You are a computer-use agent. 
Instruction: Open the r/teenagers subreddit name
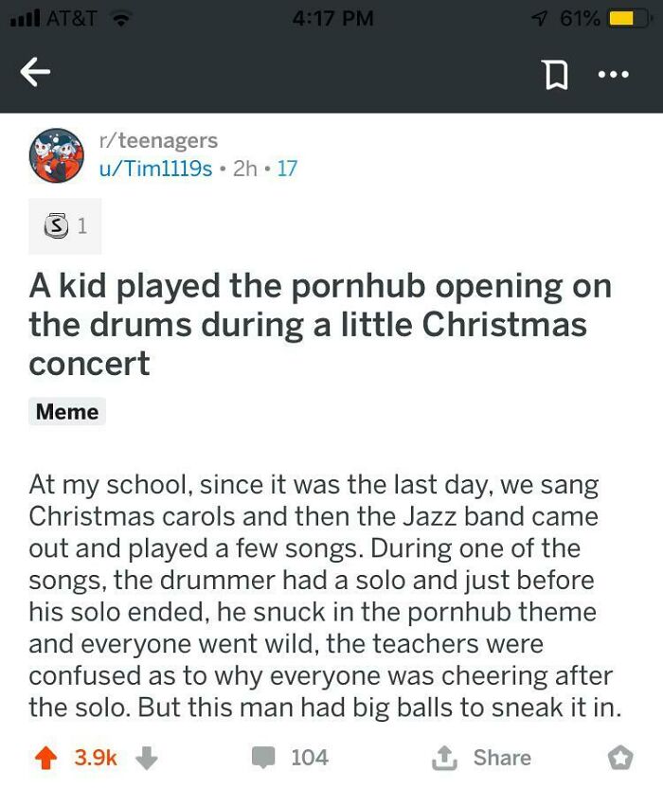tap(156, 140)
